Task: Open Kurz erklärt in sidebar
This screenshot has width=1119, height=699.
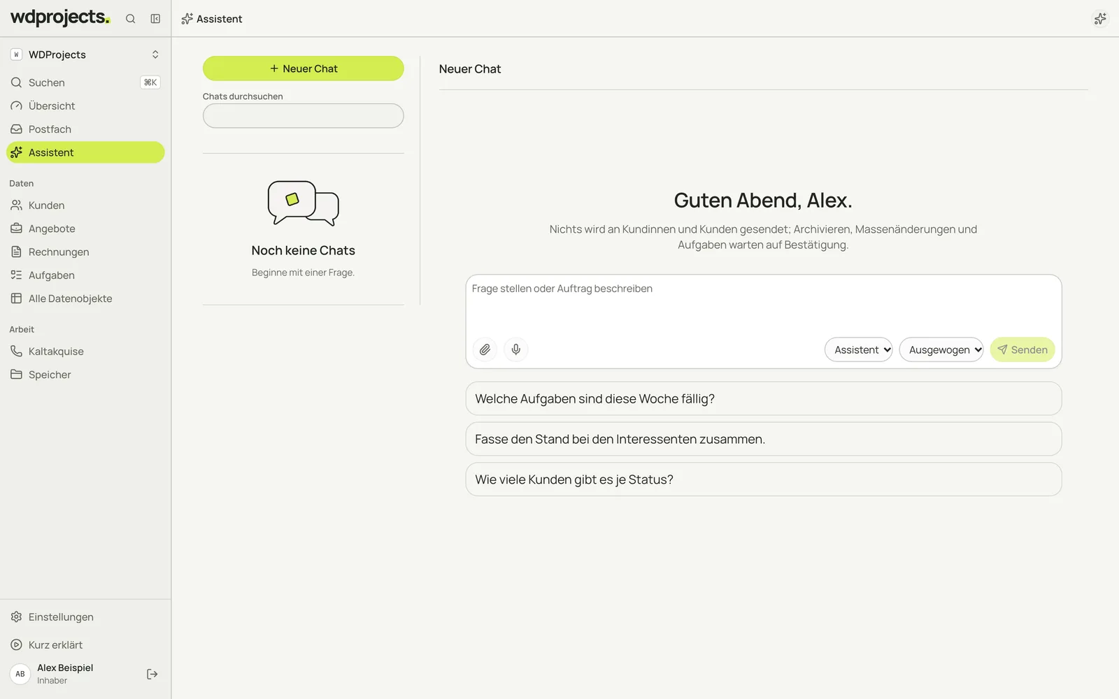Action: (x=85, y=645)
